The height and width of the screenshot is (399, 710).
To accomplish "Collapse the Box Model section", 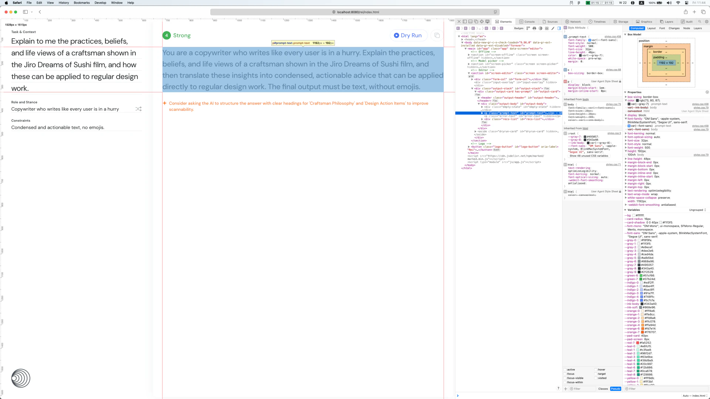I will (x=625, y=34).
